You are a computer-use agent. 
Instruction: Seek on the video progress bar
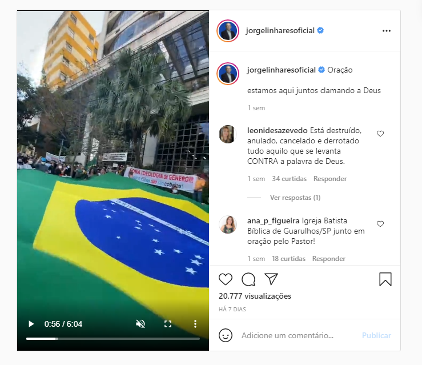pyautogui.click(x=112, y=339)
